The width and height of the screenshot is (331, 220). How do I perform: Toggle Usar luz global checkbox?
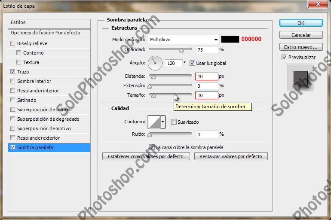pyautogui.click(x=192, y=63)
